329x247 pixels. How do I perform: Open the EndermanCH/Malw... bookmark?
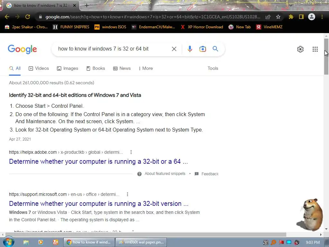coord(153,27)
